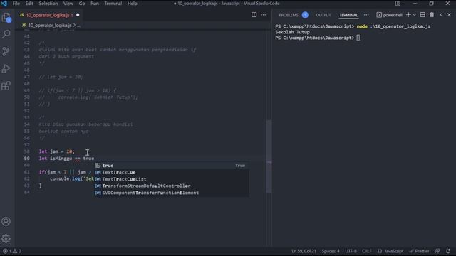Open the File menu

click(x=16, y=4)
